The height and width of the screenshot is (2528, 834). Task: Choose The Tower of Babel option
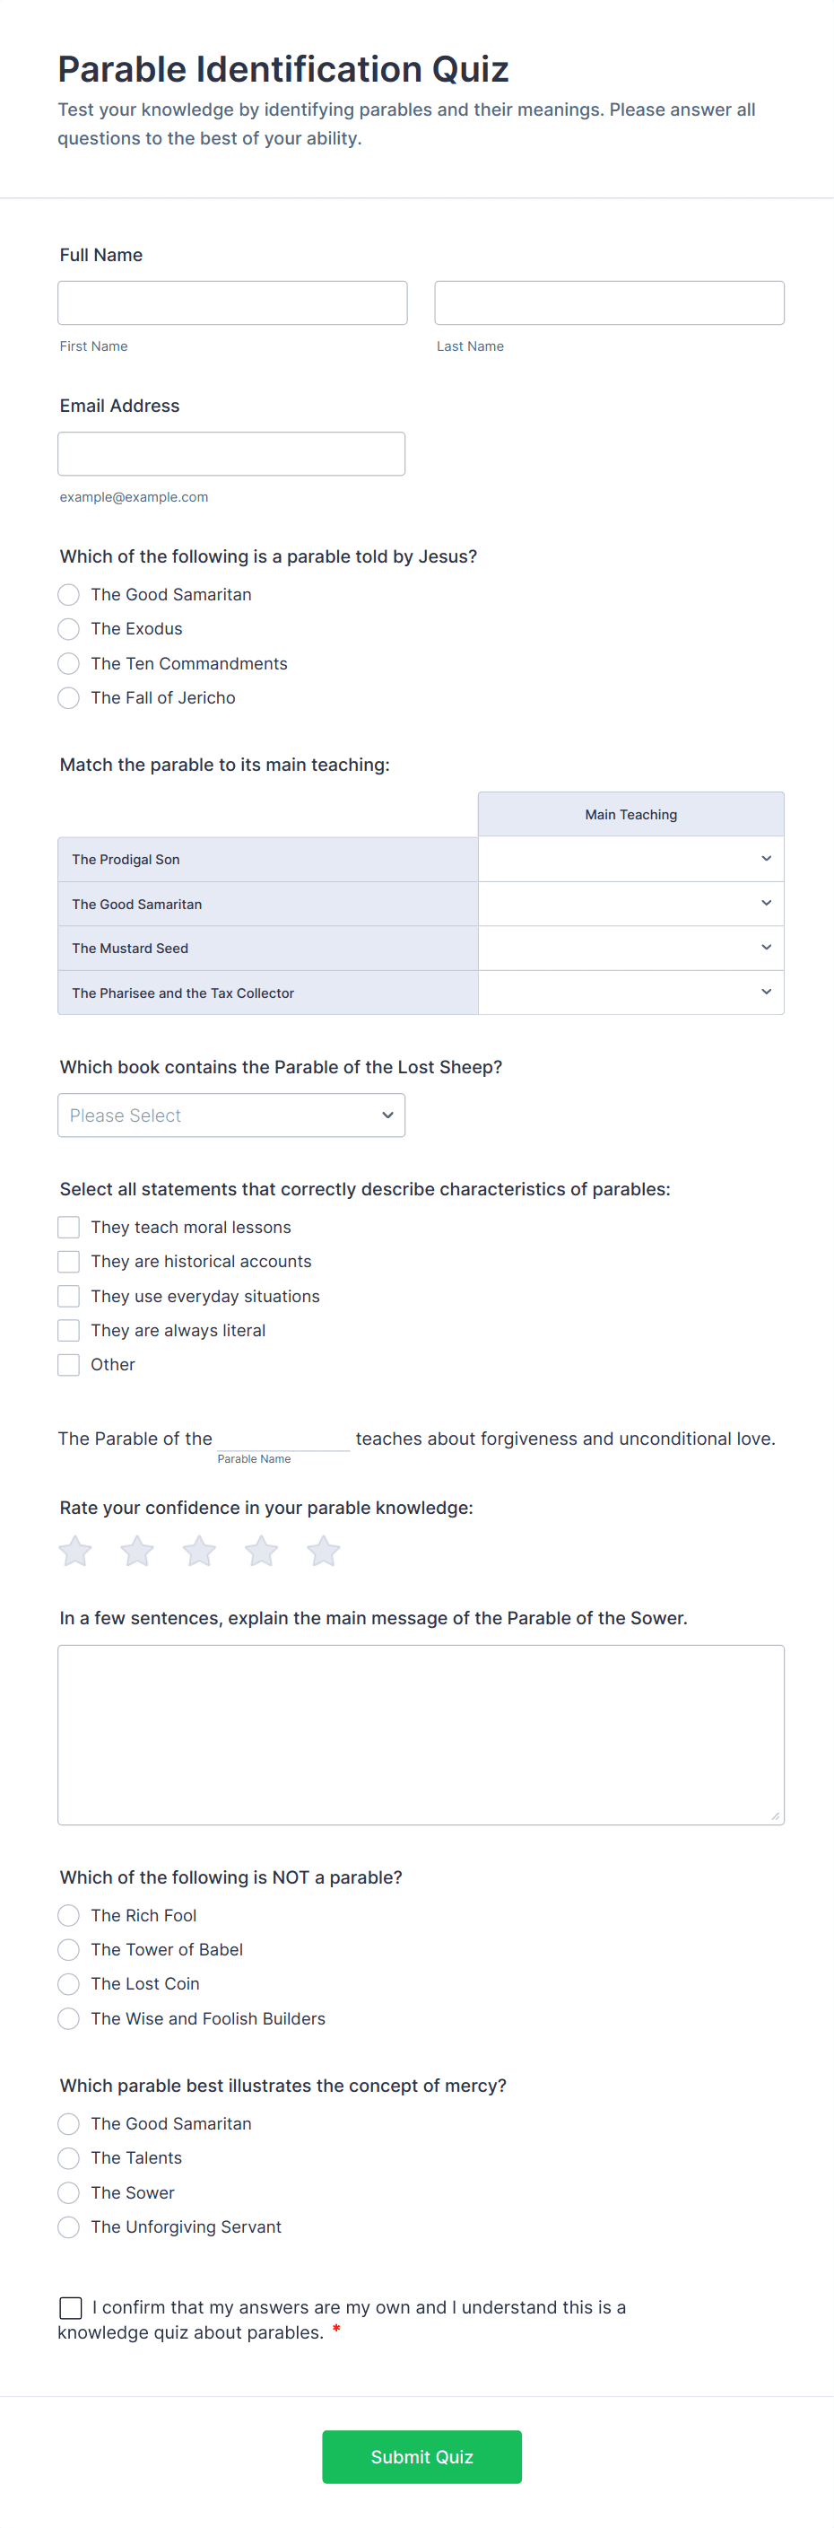point(69,1950)
